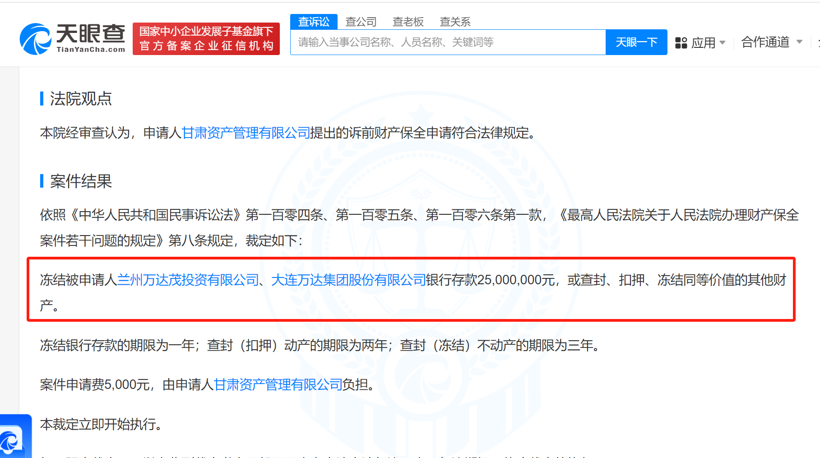
Task: Click the text 提出的诉前财产保全申请符合法律规定。
Action: (x=423, y=133)
